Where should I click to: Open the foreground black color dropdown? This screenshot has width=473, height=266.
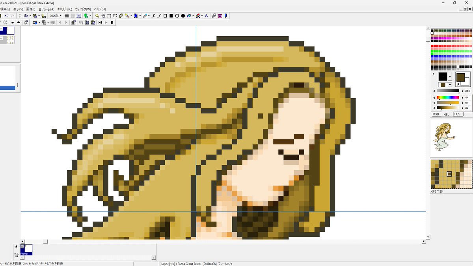pos(450,76)
